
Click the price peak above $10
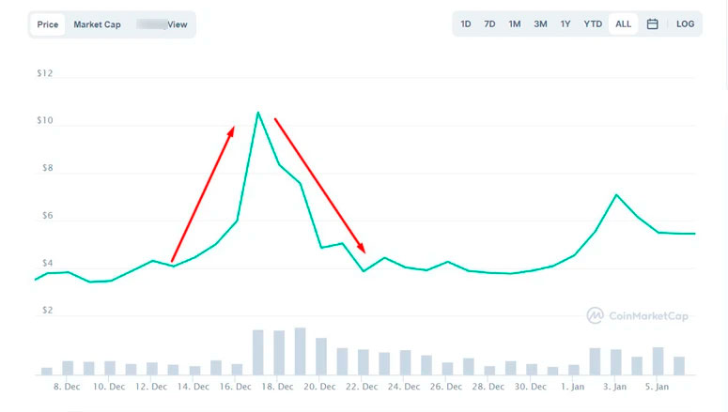tap(257, 113)
